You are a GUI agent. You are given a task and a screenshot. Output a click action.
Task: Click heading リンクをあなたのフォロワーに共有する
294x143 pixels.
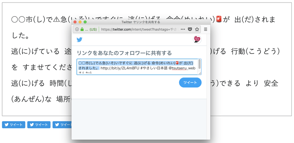point(124,53)
